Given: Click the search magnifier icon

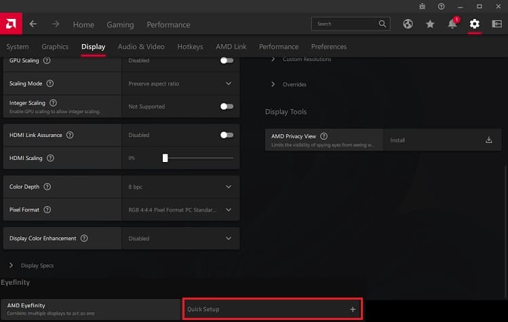Looking at the screenshot, I should point(383,24).
